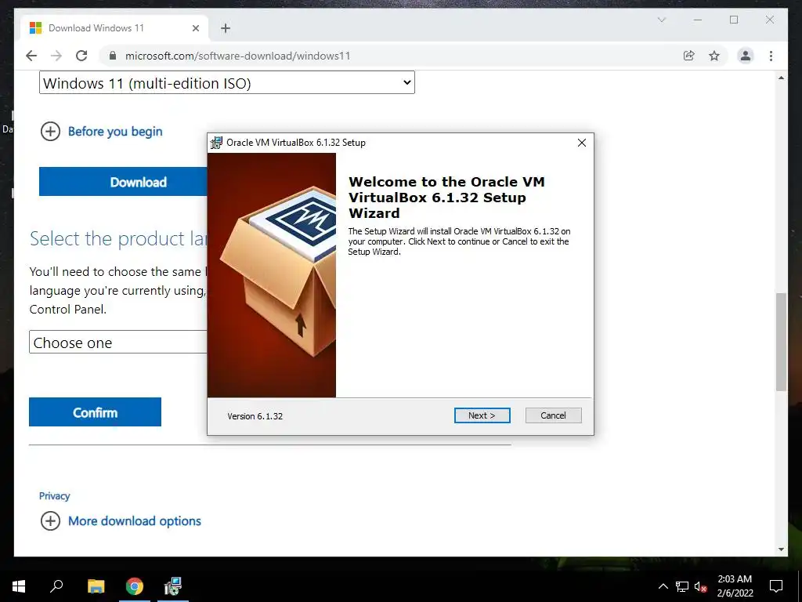
Task: Open the taskbar clock and date
Action: (735, 586)
